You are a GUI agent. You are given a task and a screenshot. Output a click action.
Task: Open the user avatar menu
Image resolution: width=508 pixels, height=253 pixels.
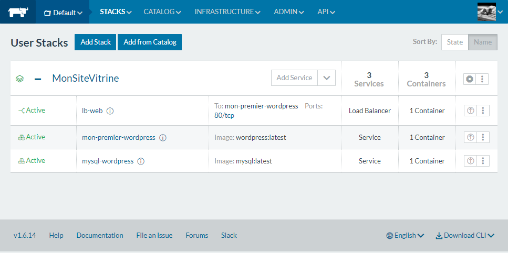click(x=490, y=12)
